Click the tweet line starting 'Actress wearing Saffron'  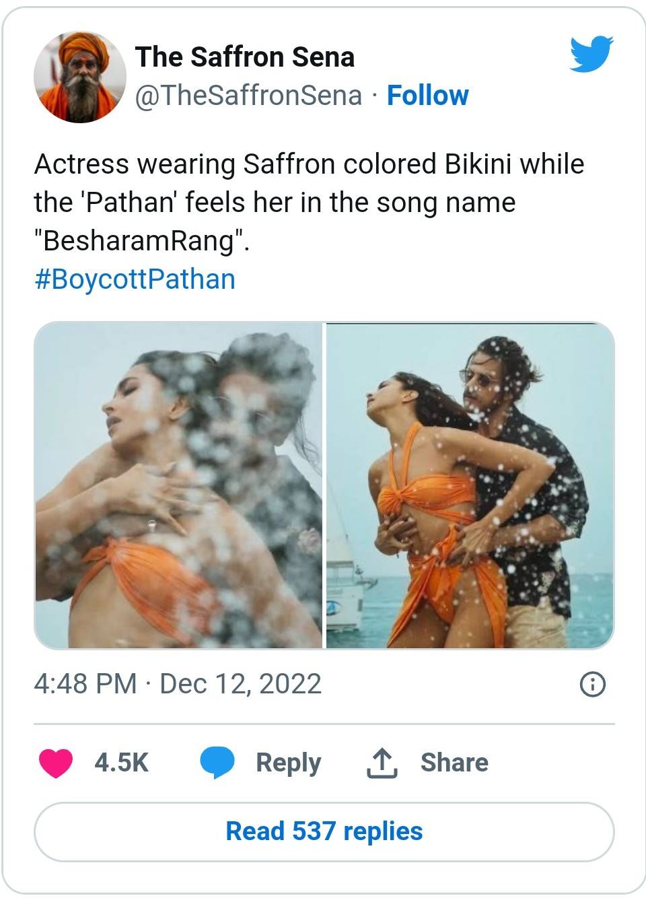point(309,164)
